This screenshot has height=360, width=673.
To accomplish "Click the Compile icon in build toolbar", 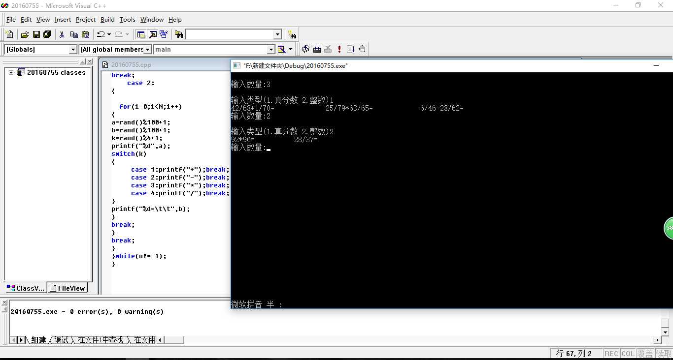I will pos(305,49).
